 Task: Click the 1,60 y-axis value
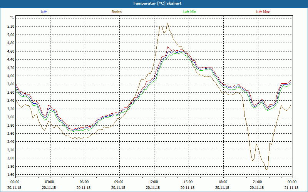tap(11, 175)
